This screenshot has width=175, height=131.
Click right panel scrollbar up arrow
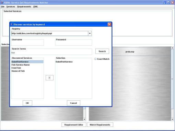(172, 48)
